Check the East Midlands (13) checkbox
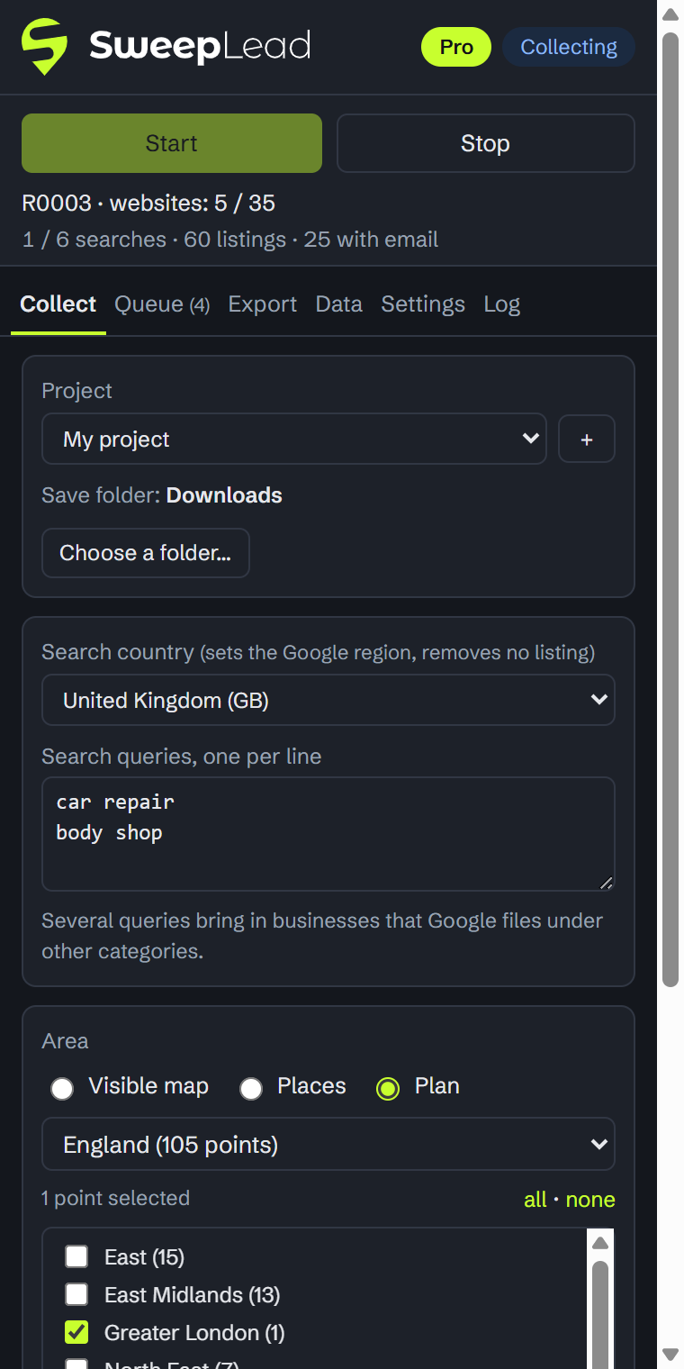Viewport: 684px width, 1369px height. (76, 1294)
